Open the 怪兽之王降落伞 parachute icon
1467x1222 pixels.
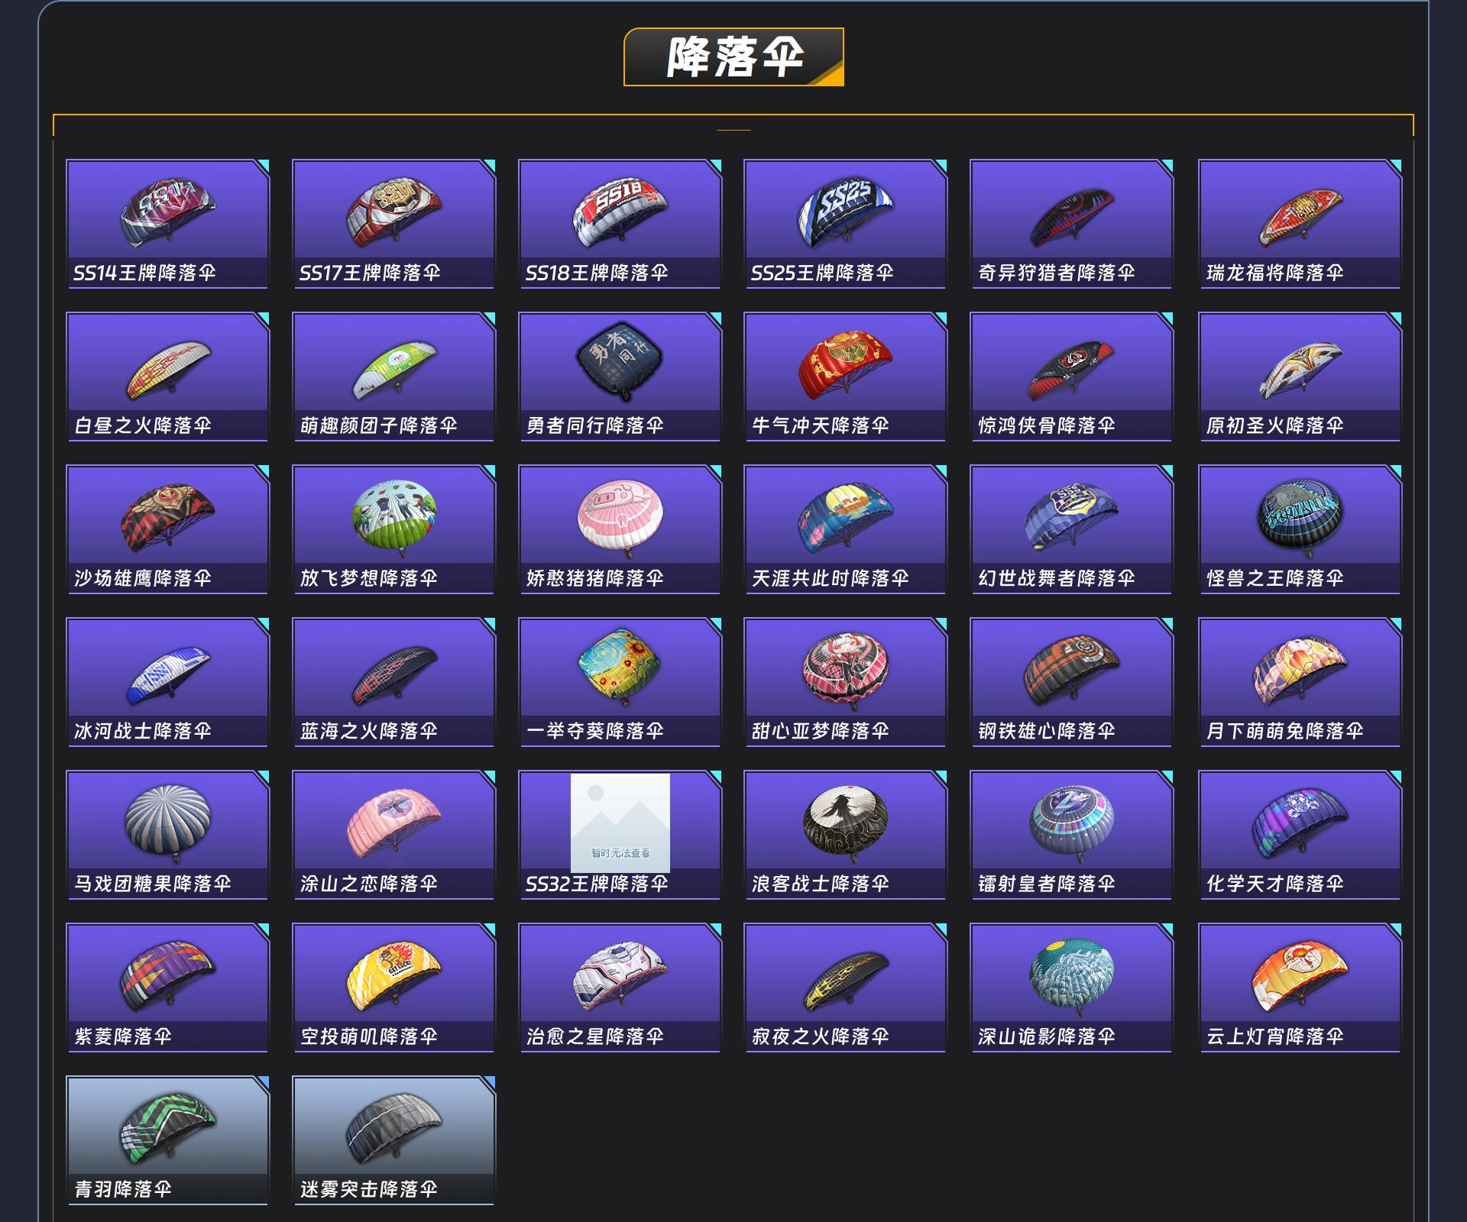tap(1300, 514)
